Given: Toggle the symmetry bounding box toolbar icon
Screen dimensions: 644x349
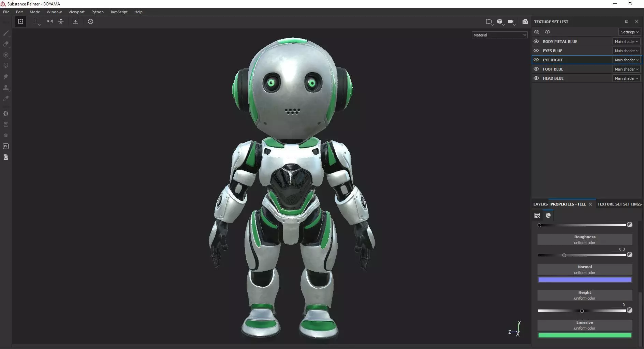Looking at the screenshot, I should (21, 21).
